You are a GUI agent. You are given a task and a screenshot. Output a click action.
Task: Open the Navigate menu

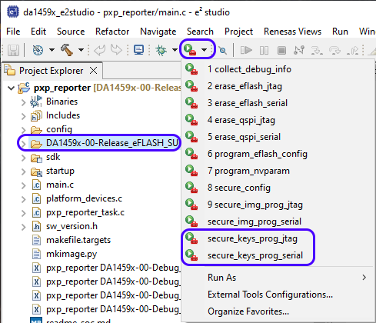(158, 32)
